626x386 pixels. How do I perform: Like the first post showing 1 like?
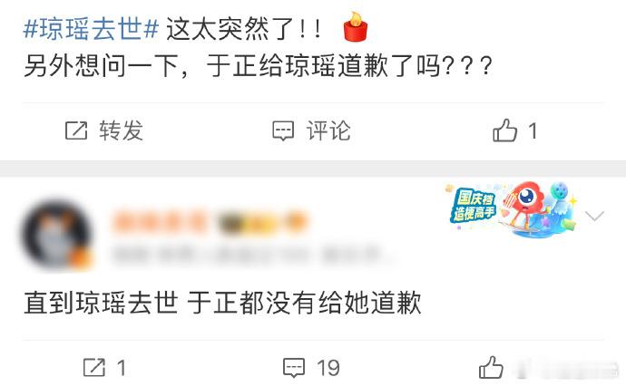point(504,130)
